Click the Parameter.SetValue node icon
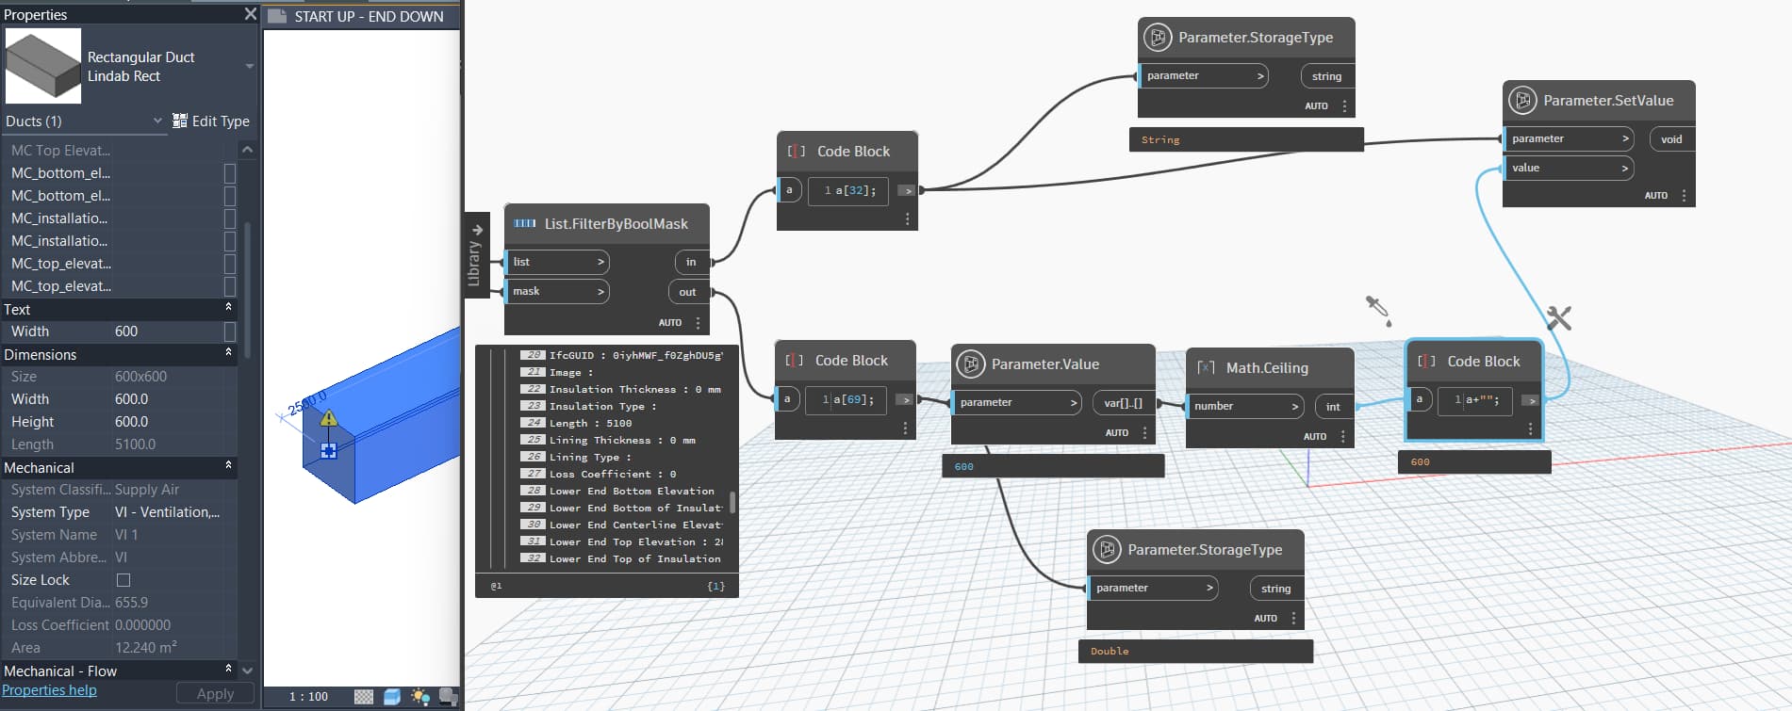Viewport: 1792px width, 711px height. (1522, 101)
